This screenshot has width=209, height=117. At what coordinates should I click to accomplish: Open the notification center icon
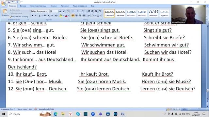(204, 114)
